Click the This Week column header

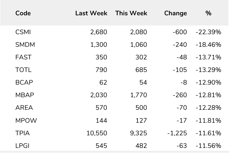pos(131,13)
